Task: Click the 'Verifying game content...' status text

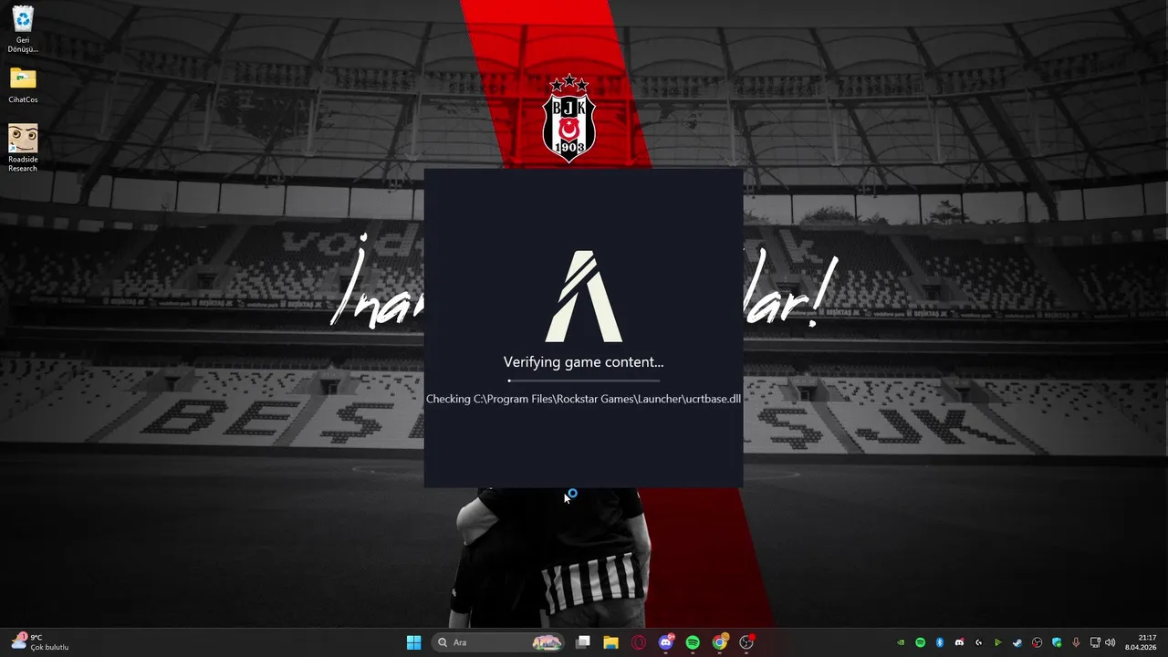Action: coord(584,362)
